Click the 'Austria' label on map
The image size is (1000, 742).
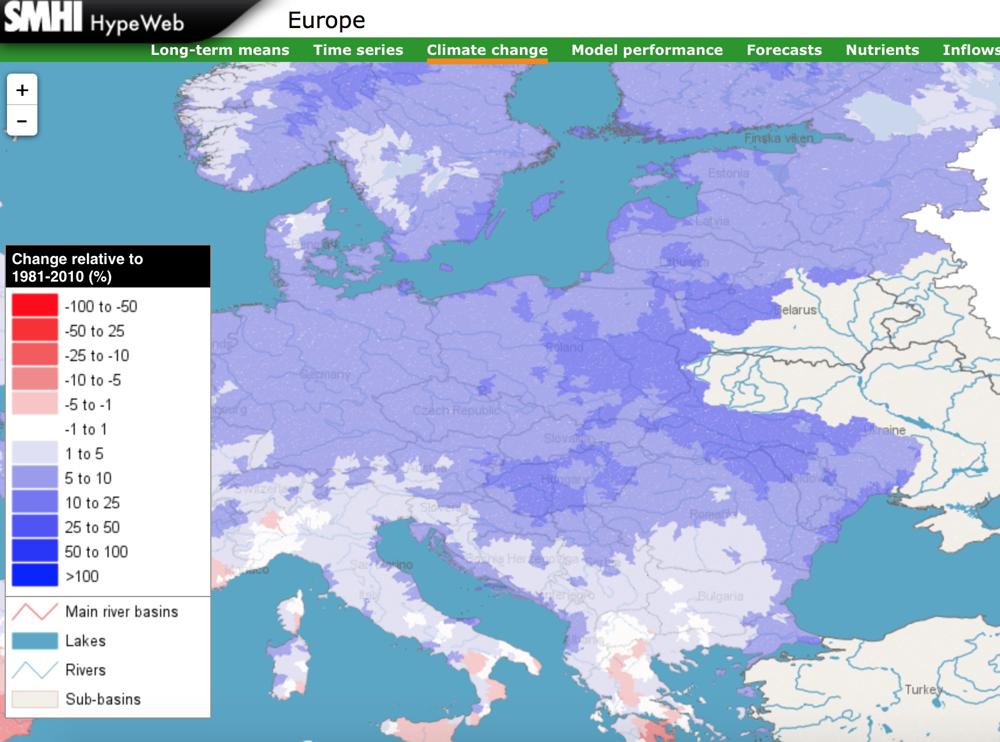point(426,467)
